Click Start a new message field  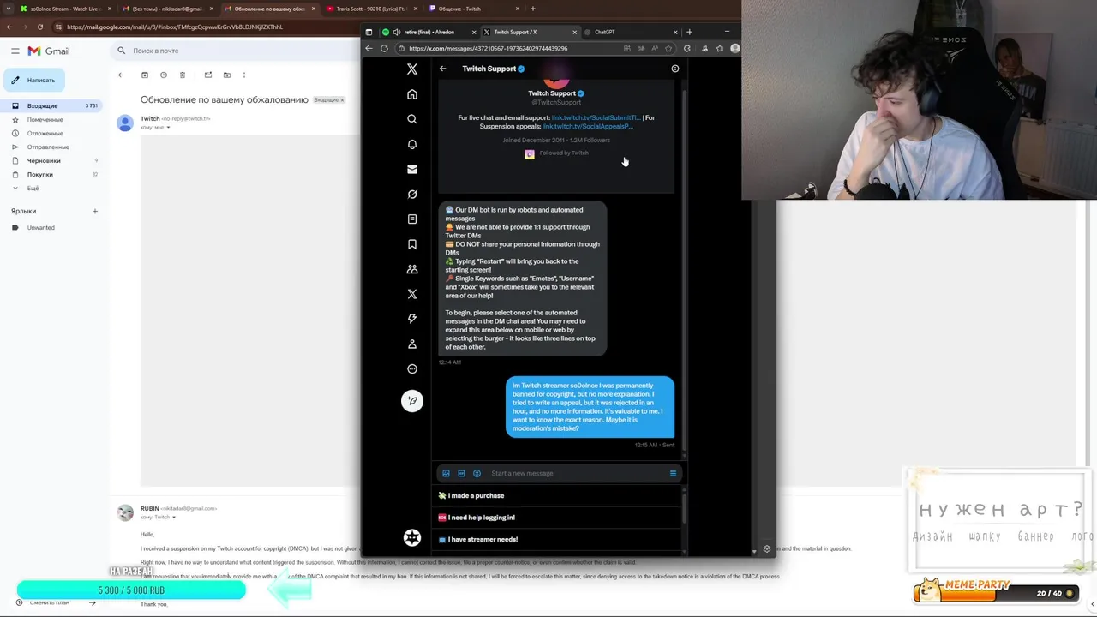(578, 473)
